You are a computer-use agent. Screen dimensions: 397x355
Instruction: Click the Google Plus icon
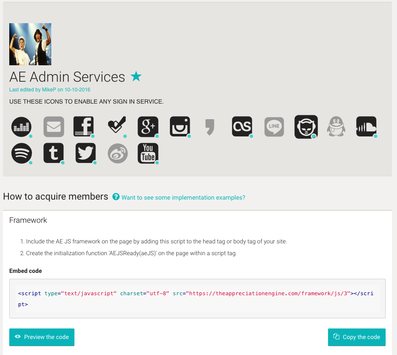click(x=148, y=127)
